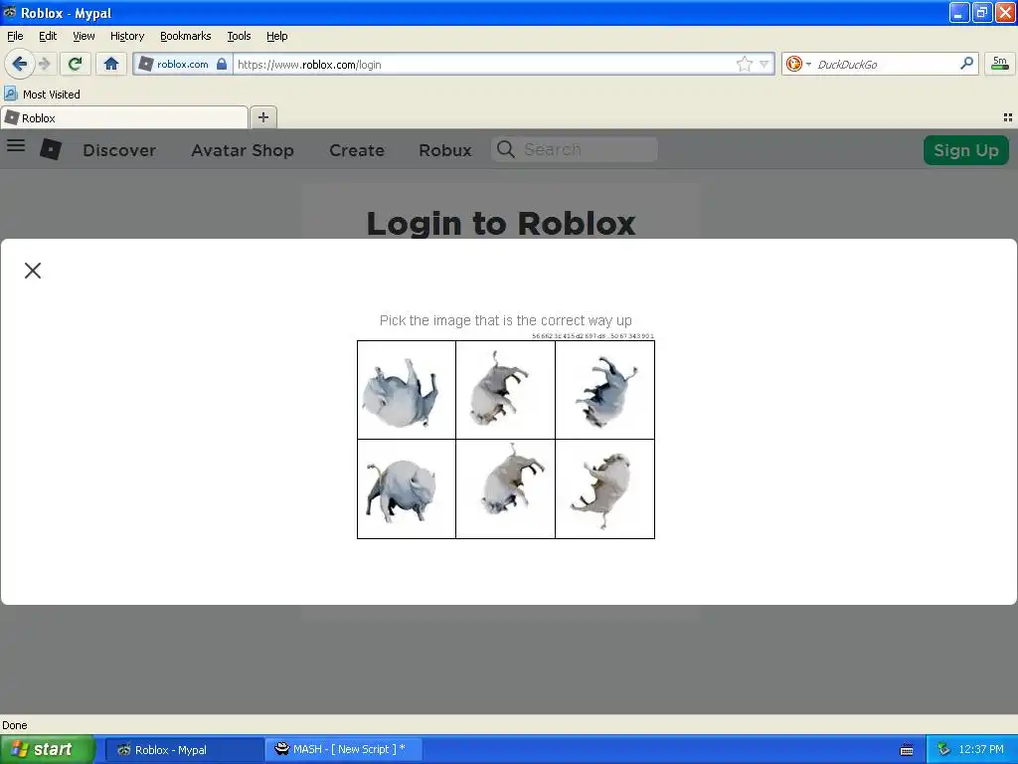Open the Edit menu

pyautogui.click(x=48, y=36)
